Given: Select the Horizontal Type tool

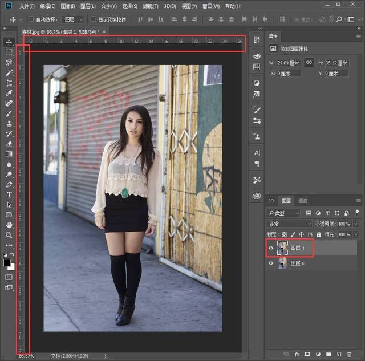Looking at the screenshot, I should click(9, 194).
